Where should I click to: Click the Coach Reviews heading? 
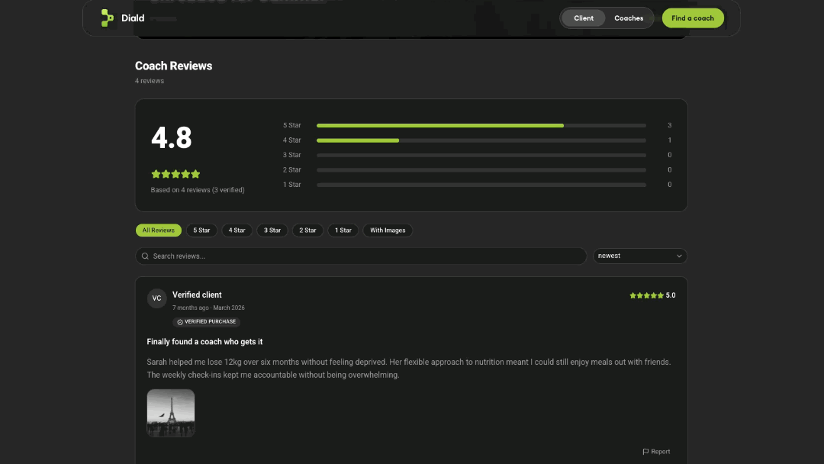pyautogui.click(x=173, y=66)
